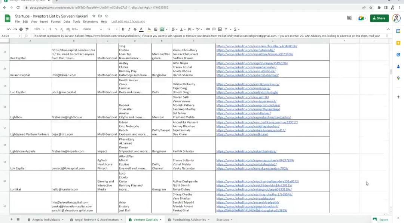The image size is (404, 223).
Task: Select the paint format tool
Action: tap(27, 29)
